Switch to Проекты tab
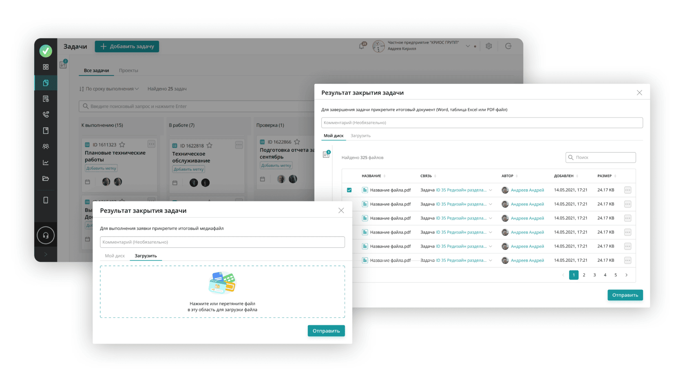 [x=128, y=71]
